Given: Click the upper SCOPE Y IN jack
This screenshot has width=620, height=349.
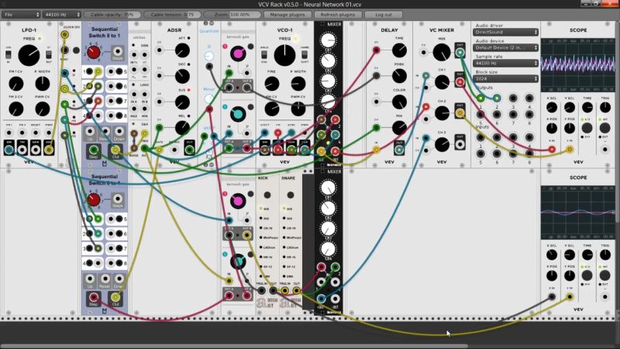Looking at the screenshot, I should [x=570, y=149].
